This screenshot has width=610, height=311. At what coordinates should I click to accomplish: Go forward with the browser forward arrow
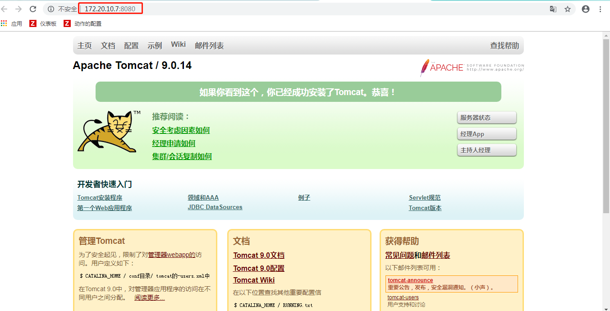18,9
